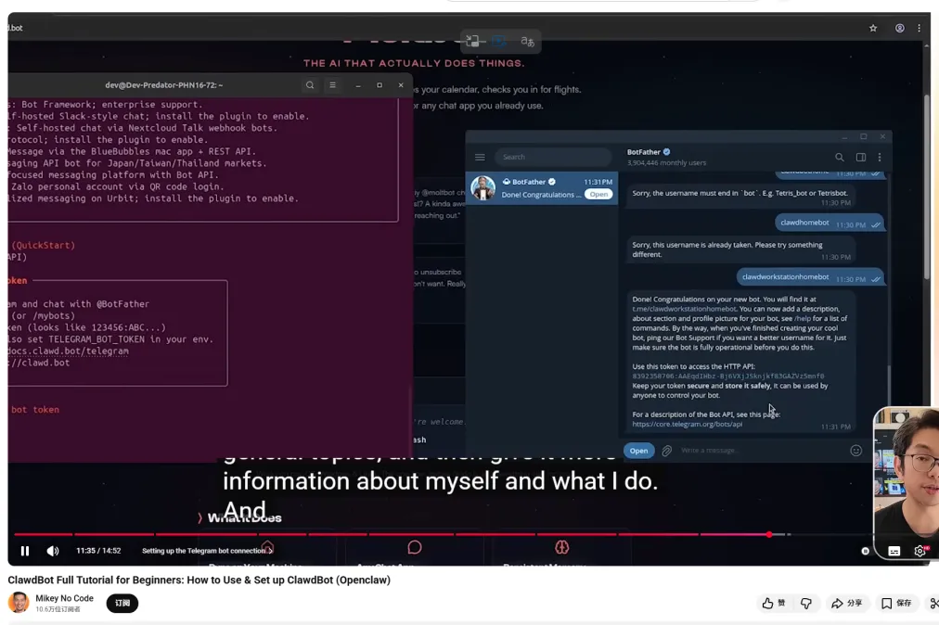
Task: Open the Telegram hamburger menu
Action: point(480,157)
